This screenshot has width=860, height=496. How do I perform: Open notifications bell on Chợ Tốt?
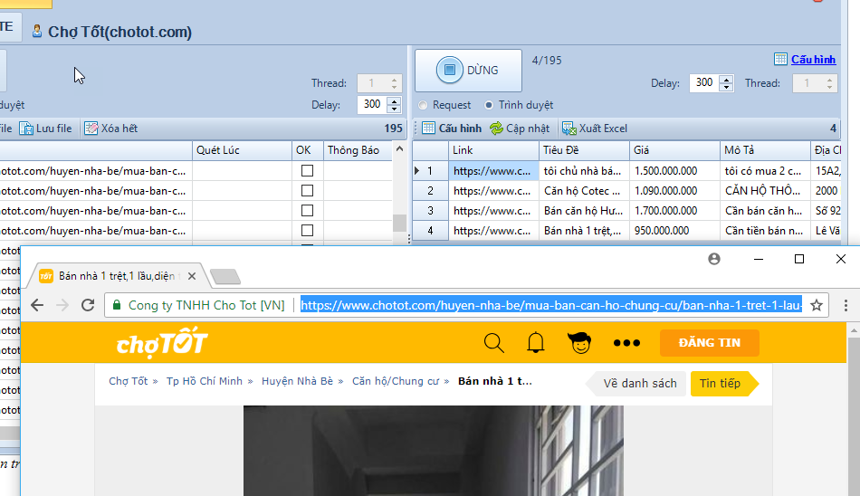[536, 343]
